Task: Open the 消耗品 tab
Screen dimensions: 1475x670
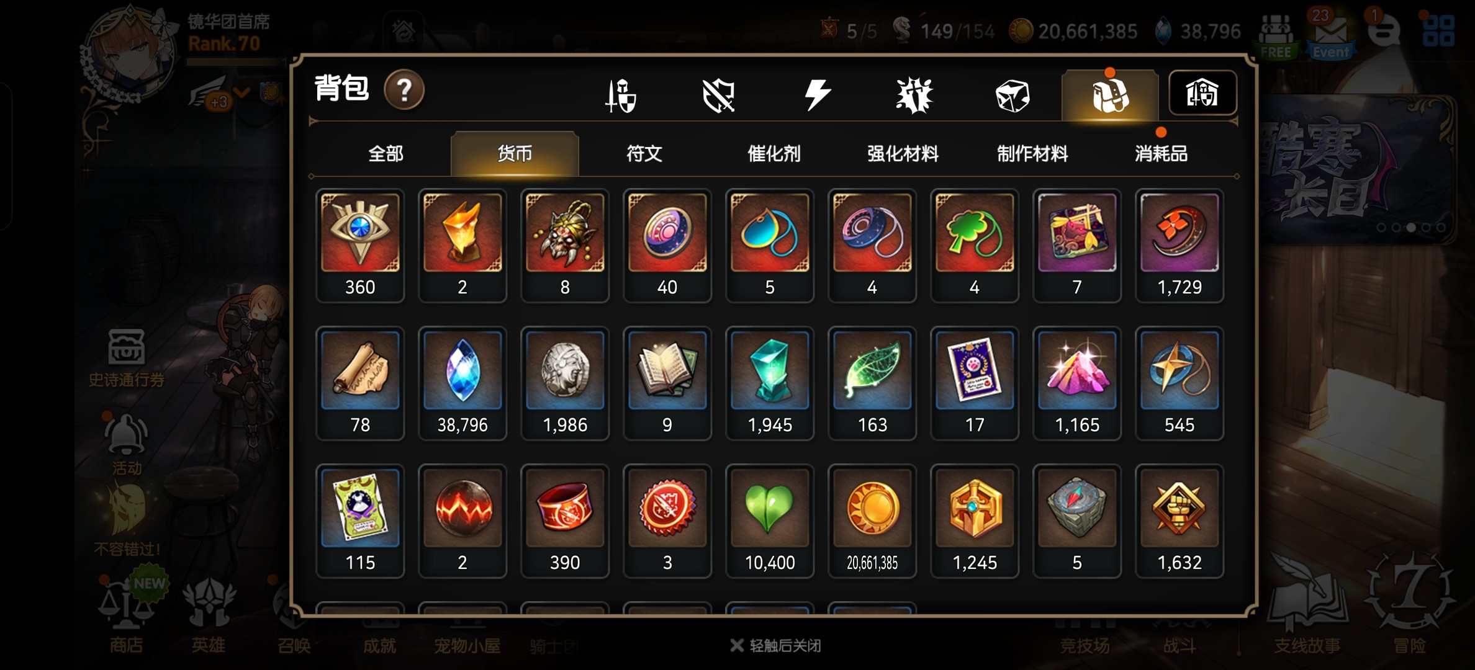Action: (1162, 153)
